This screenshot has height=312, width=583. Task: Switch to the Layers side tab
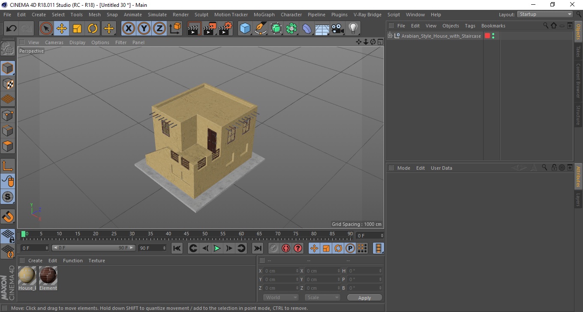[x=578, y=200]
